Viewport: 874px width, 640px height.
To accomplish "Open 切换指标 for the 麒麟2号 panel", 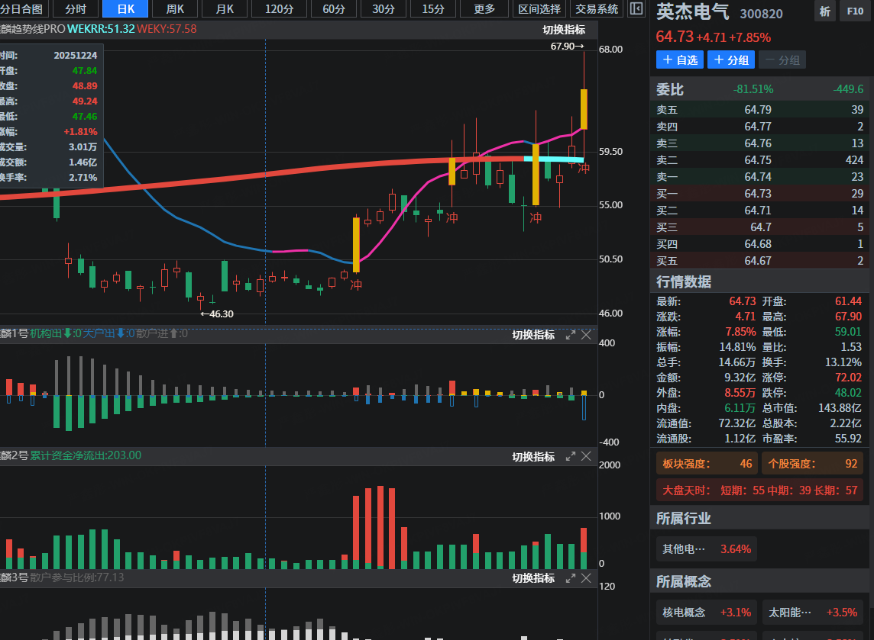I will tap(533, 456).
